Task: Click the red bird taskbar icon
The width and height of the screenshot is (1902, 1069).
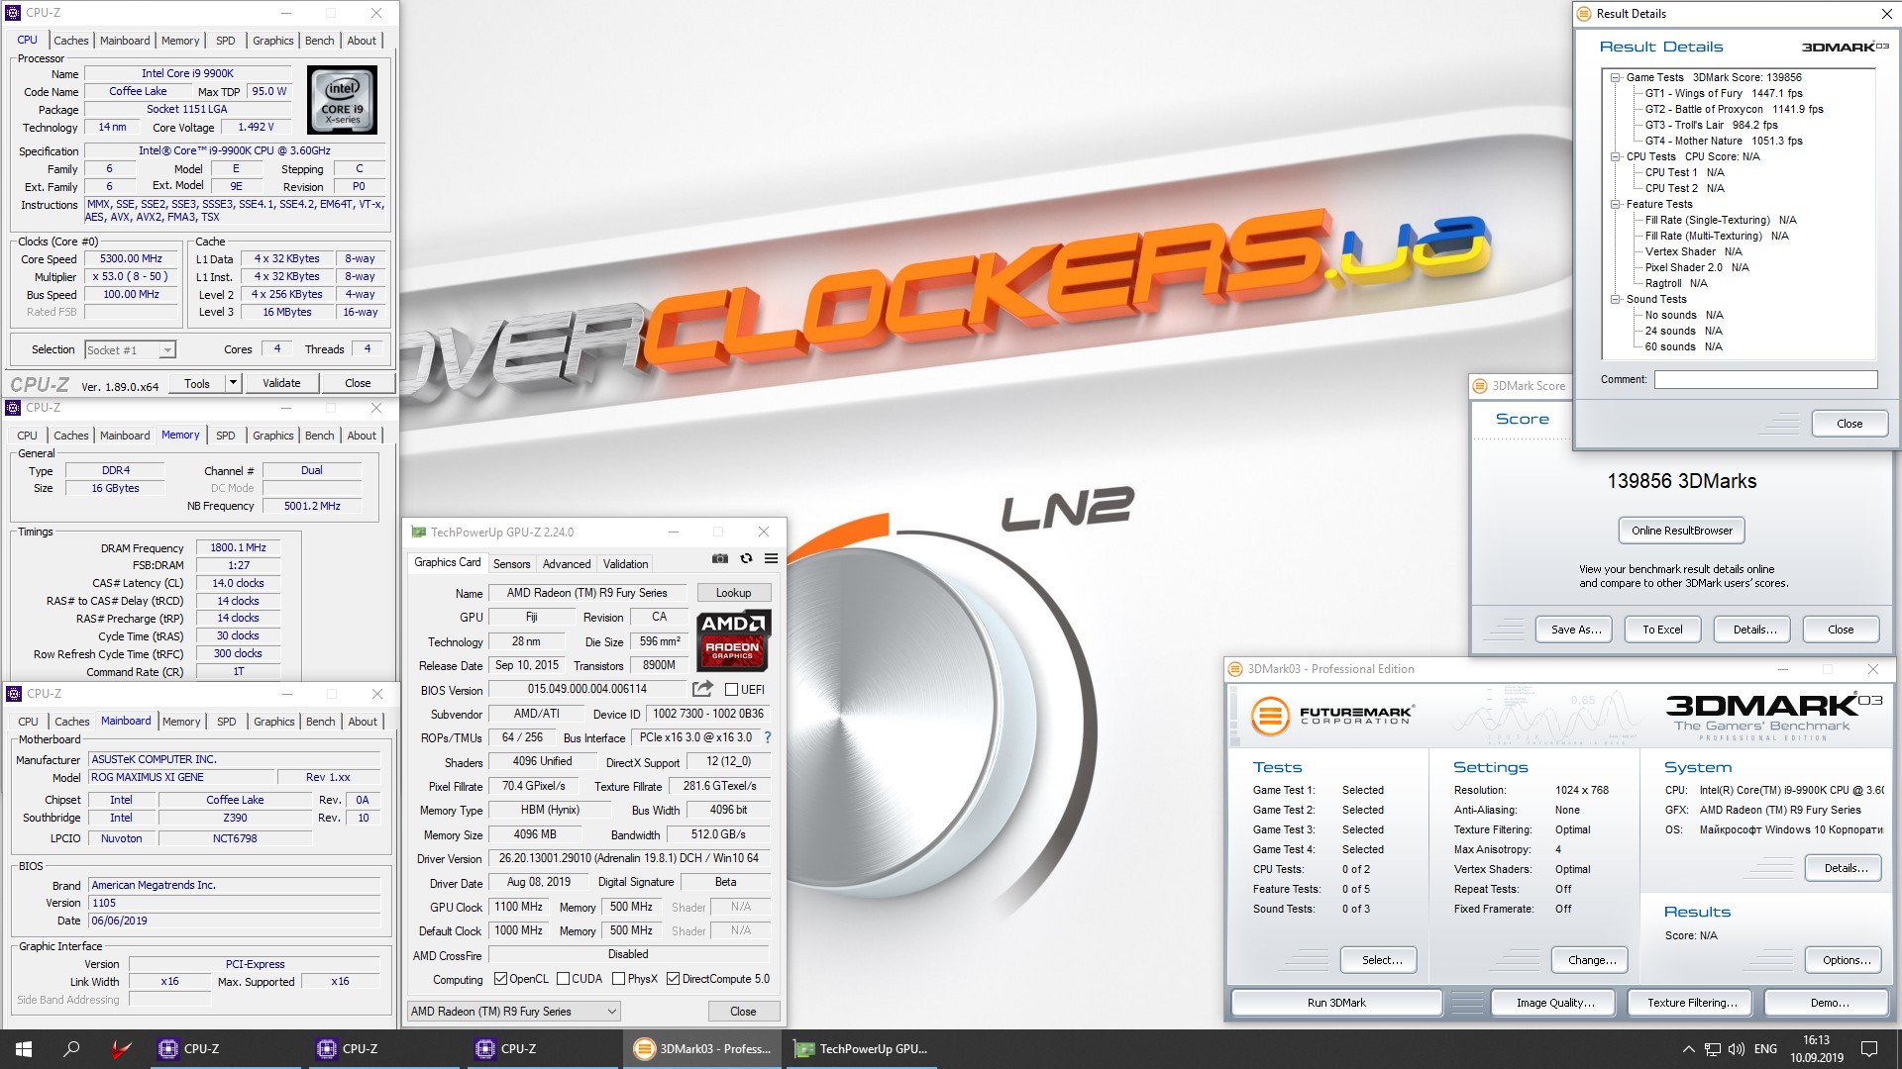Action: coord(121,1049)
